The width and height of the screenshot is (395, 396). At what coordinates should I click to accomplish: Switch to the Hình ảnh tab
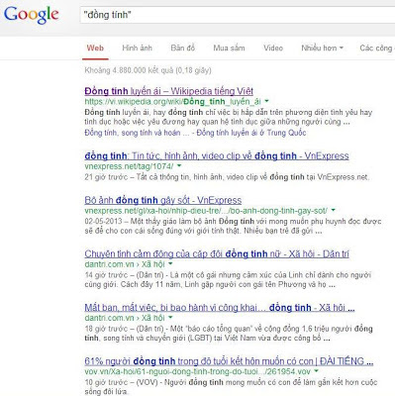tap(137, 49)
